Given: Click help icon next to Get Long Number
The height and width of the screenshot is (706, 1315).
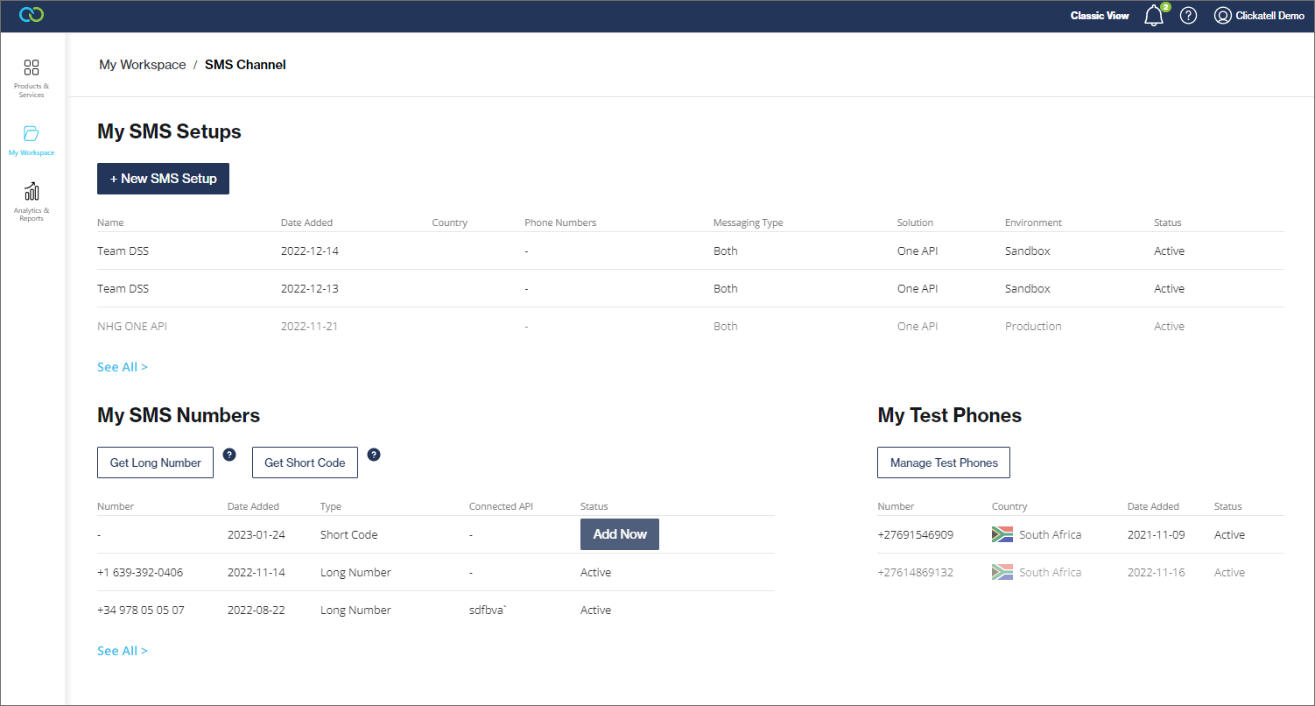Looking at the screenshot, I should [x=229, y=454].
